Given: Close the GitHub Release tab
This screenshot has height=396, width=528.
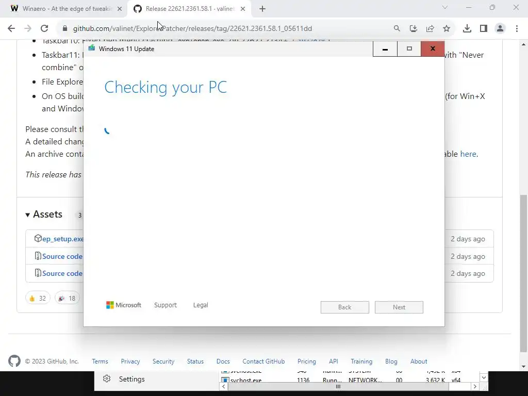Looking at the screenshot, I should coord(243,9).
